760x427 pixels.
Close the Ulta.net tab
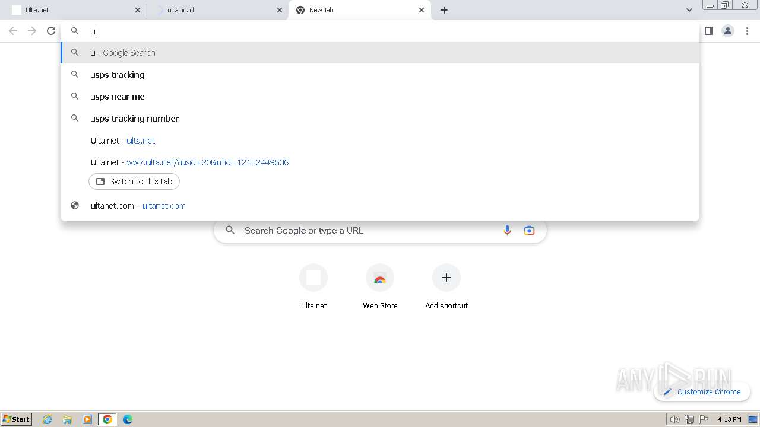pyautogui.click(x=137, y=10)
